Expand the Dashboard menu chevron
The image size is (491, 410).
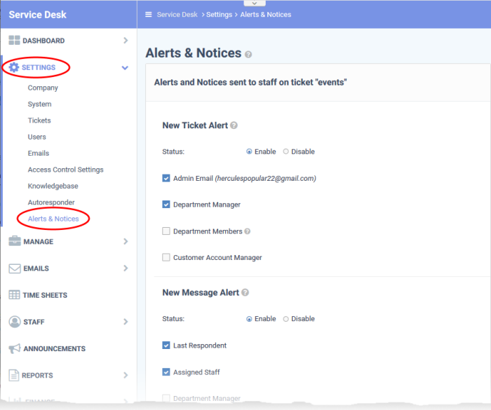(x=126, y=41)
